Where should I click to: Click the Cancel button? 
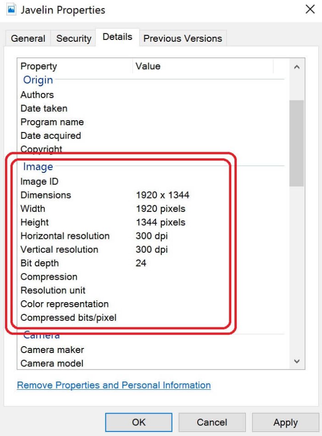point(212,422)
